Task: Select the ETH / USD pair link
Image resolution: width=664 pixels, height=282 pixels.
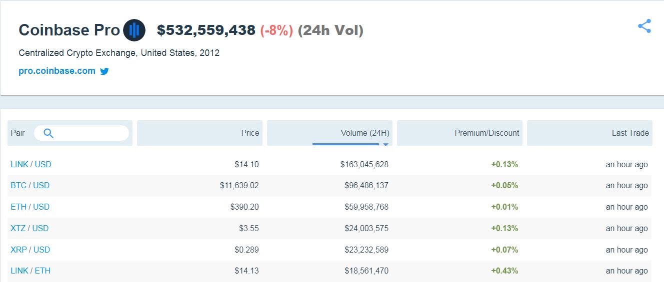Action: [x=30, y=207]
